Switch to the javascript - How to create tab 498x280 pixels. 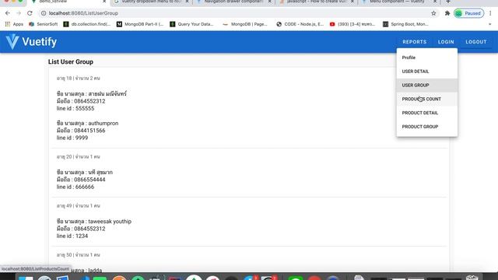tap(317, 2)
